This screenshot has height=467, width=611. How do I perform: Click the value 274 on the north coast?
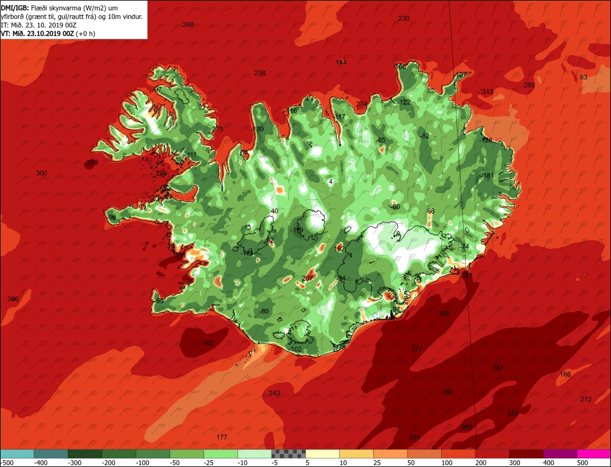click(x=362, y=104)
